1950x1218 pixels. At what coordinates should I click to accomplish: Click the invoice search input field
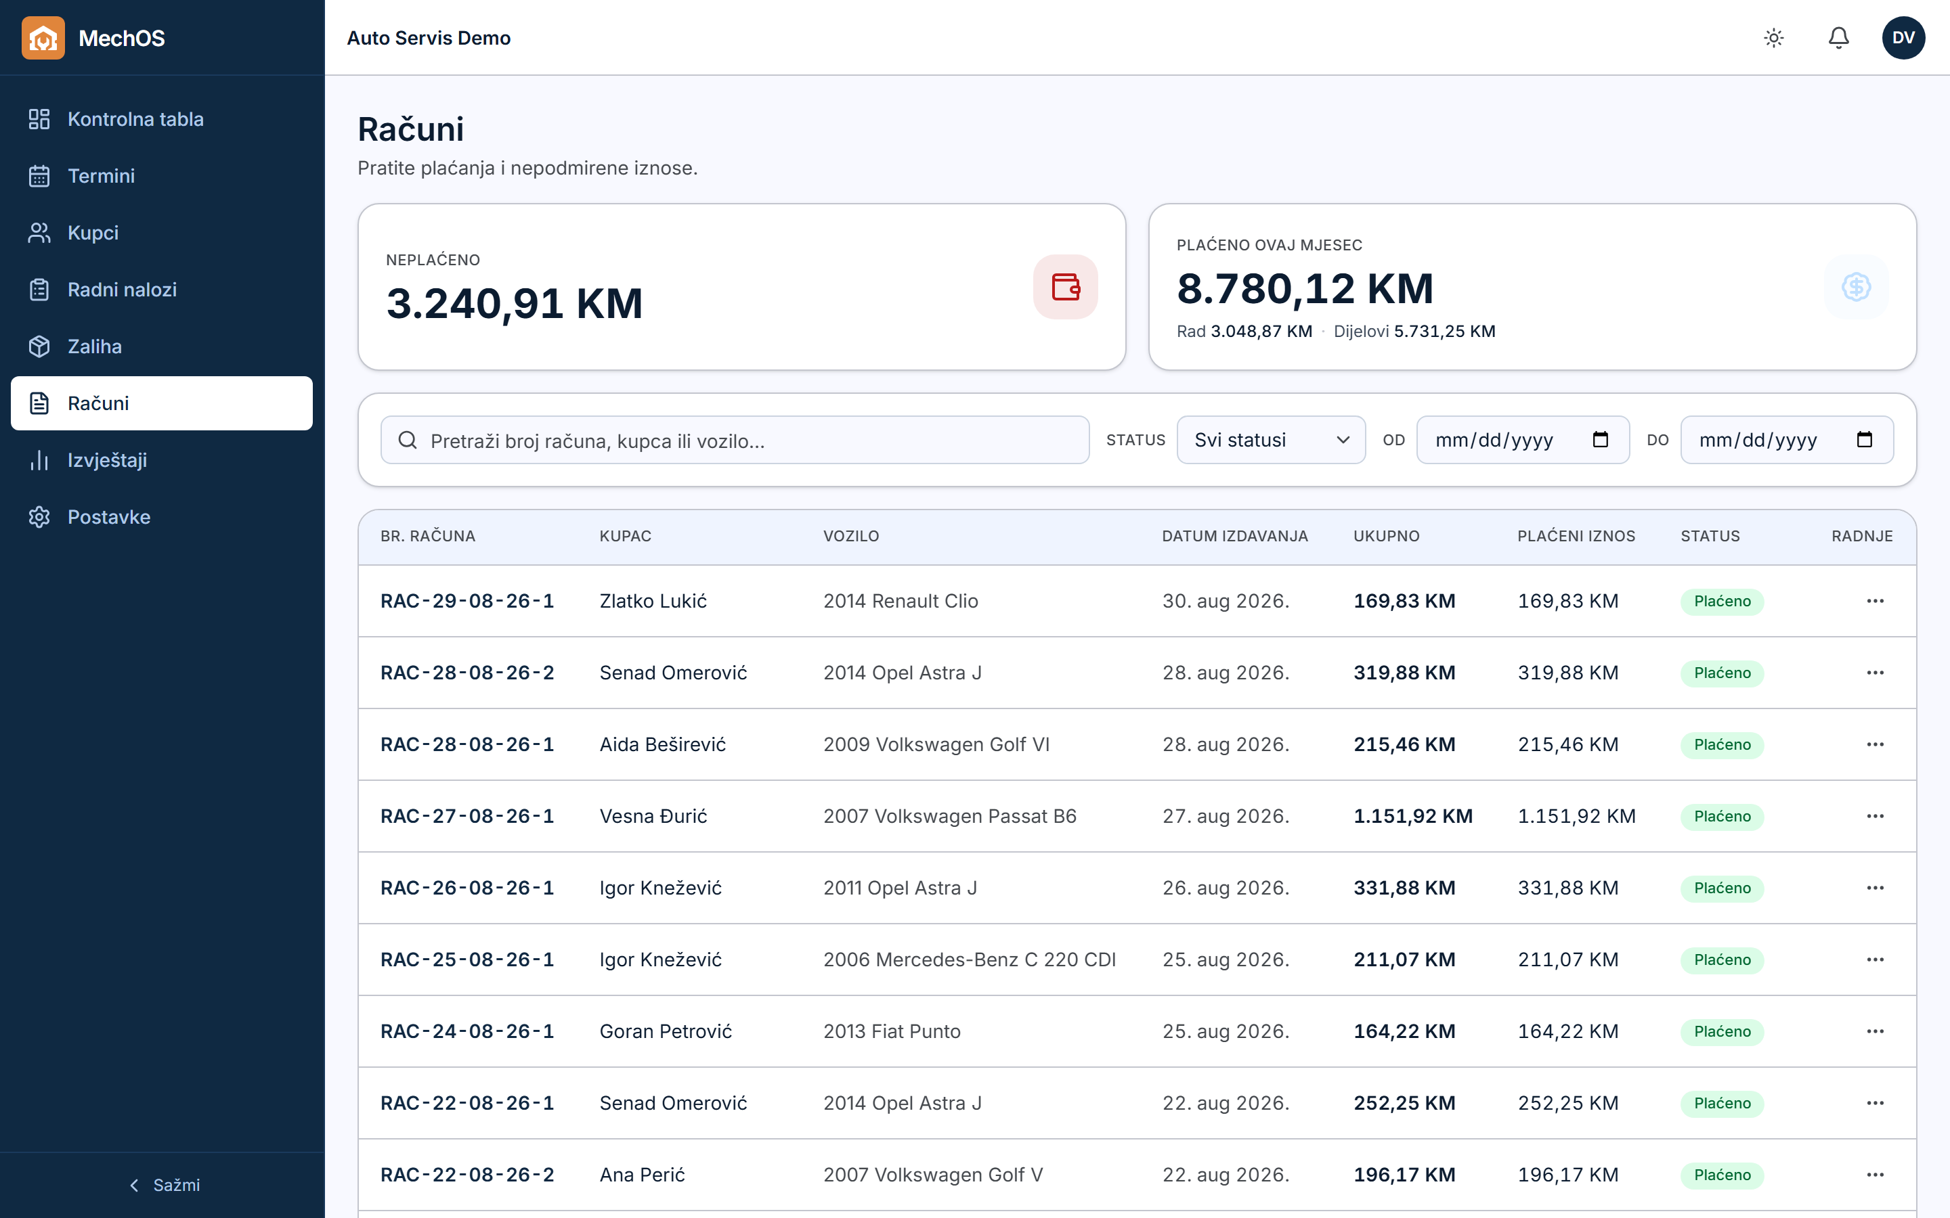[x=735, y=440]
